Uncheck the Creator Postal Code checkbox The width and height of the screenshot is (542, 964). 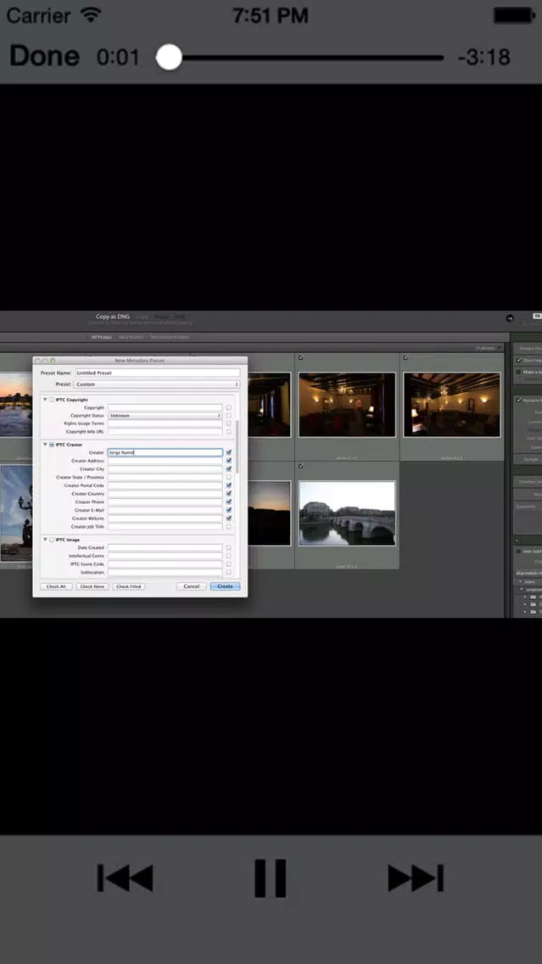(x=229, y=485)
